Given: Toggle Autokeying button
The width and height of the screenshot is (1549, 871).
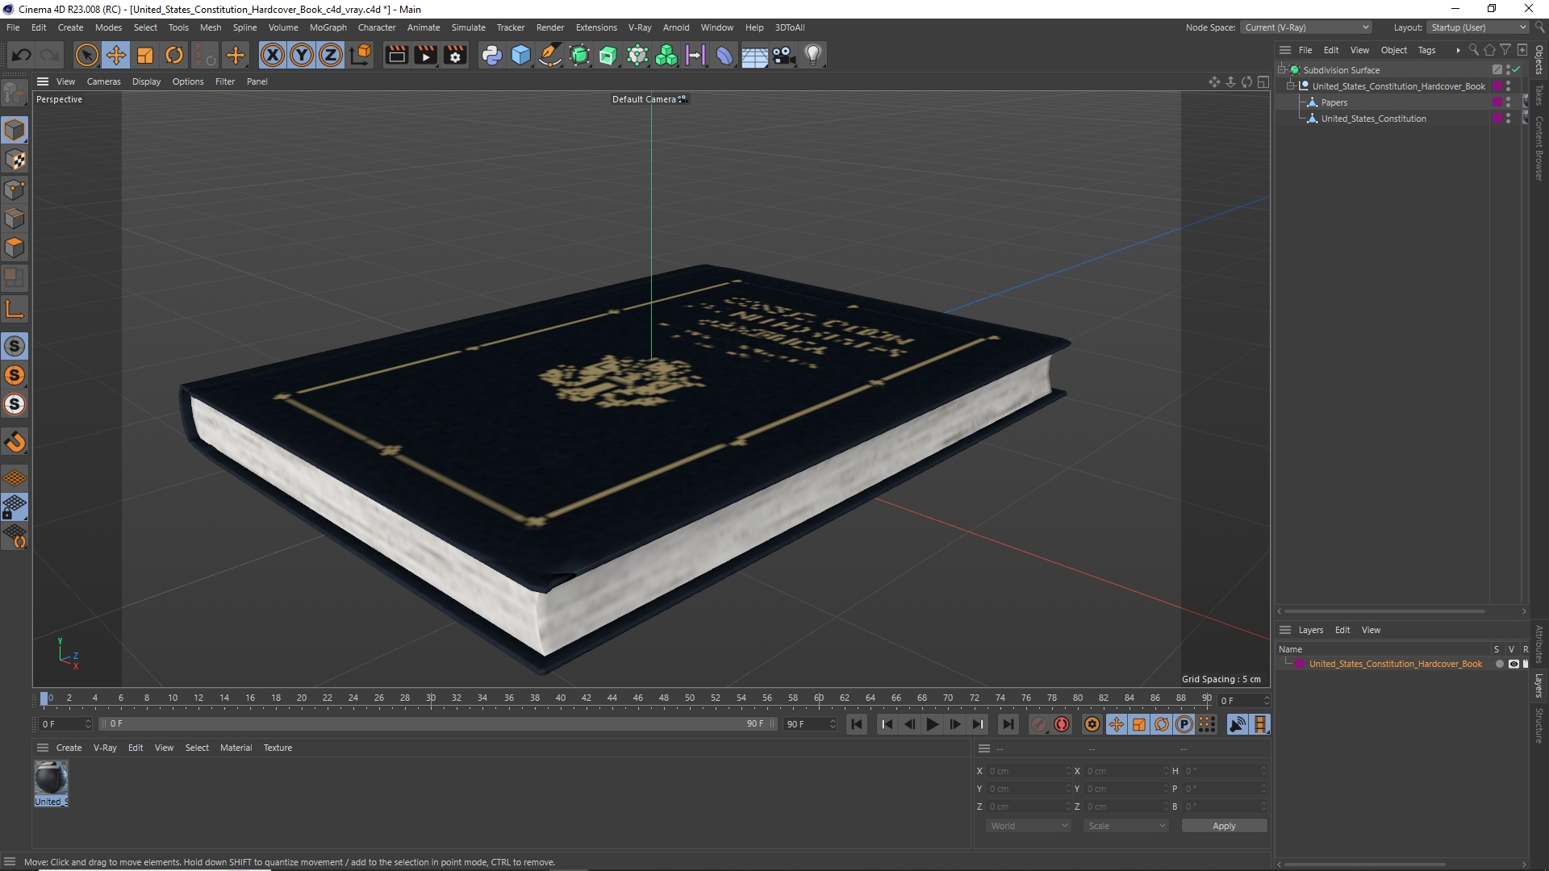Looking at the screenshot, I should (1062, 724).
